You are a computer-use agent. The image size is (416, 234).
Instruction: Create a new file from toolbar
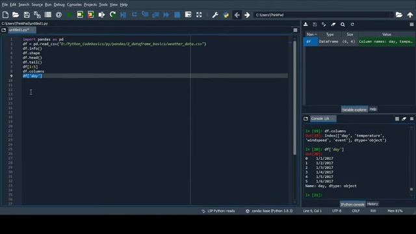pos(5,15)
